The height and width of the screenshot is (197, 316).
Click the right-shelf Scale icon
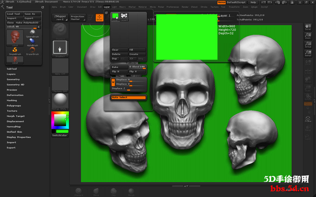(308, 88)
